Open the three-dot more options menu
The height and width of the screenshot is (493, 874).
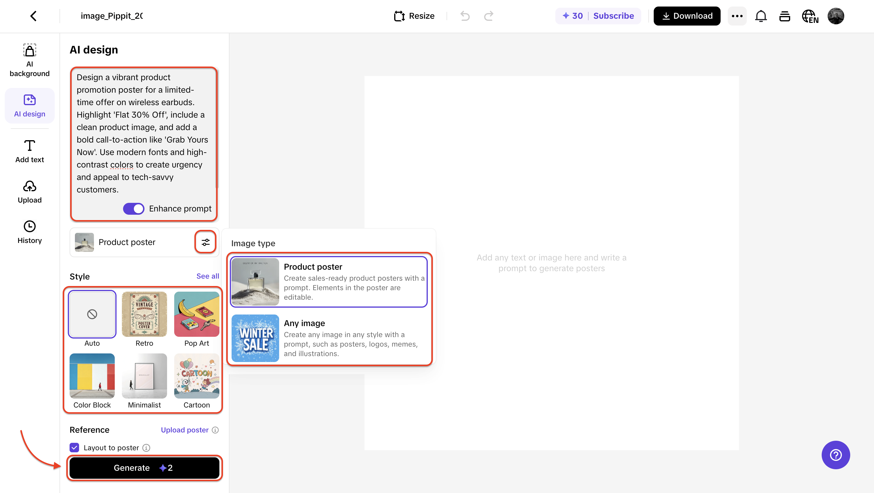pos(737,16)
